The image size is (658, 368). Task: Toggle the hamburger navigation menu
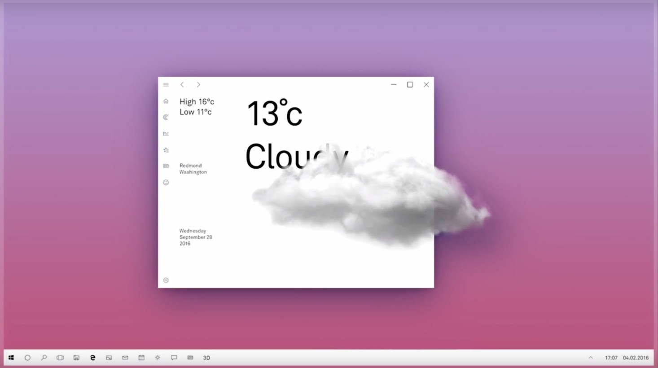click(166, 84)
